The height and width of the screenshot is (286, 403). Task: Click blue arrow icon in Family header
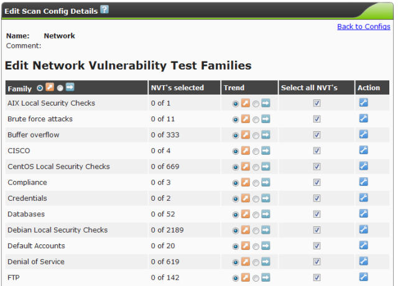[70, 88]
